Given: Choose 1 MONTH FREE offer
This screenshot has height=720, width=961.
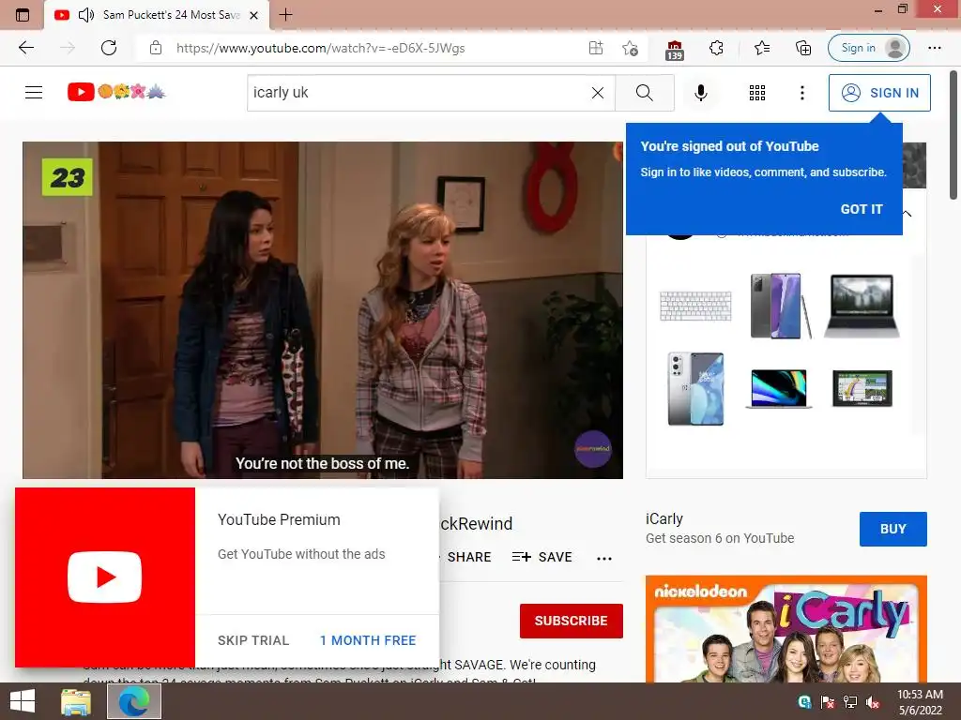Looking at the screenshot, I should (368, 640).
